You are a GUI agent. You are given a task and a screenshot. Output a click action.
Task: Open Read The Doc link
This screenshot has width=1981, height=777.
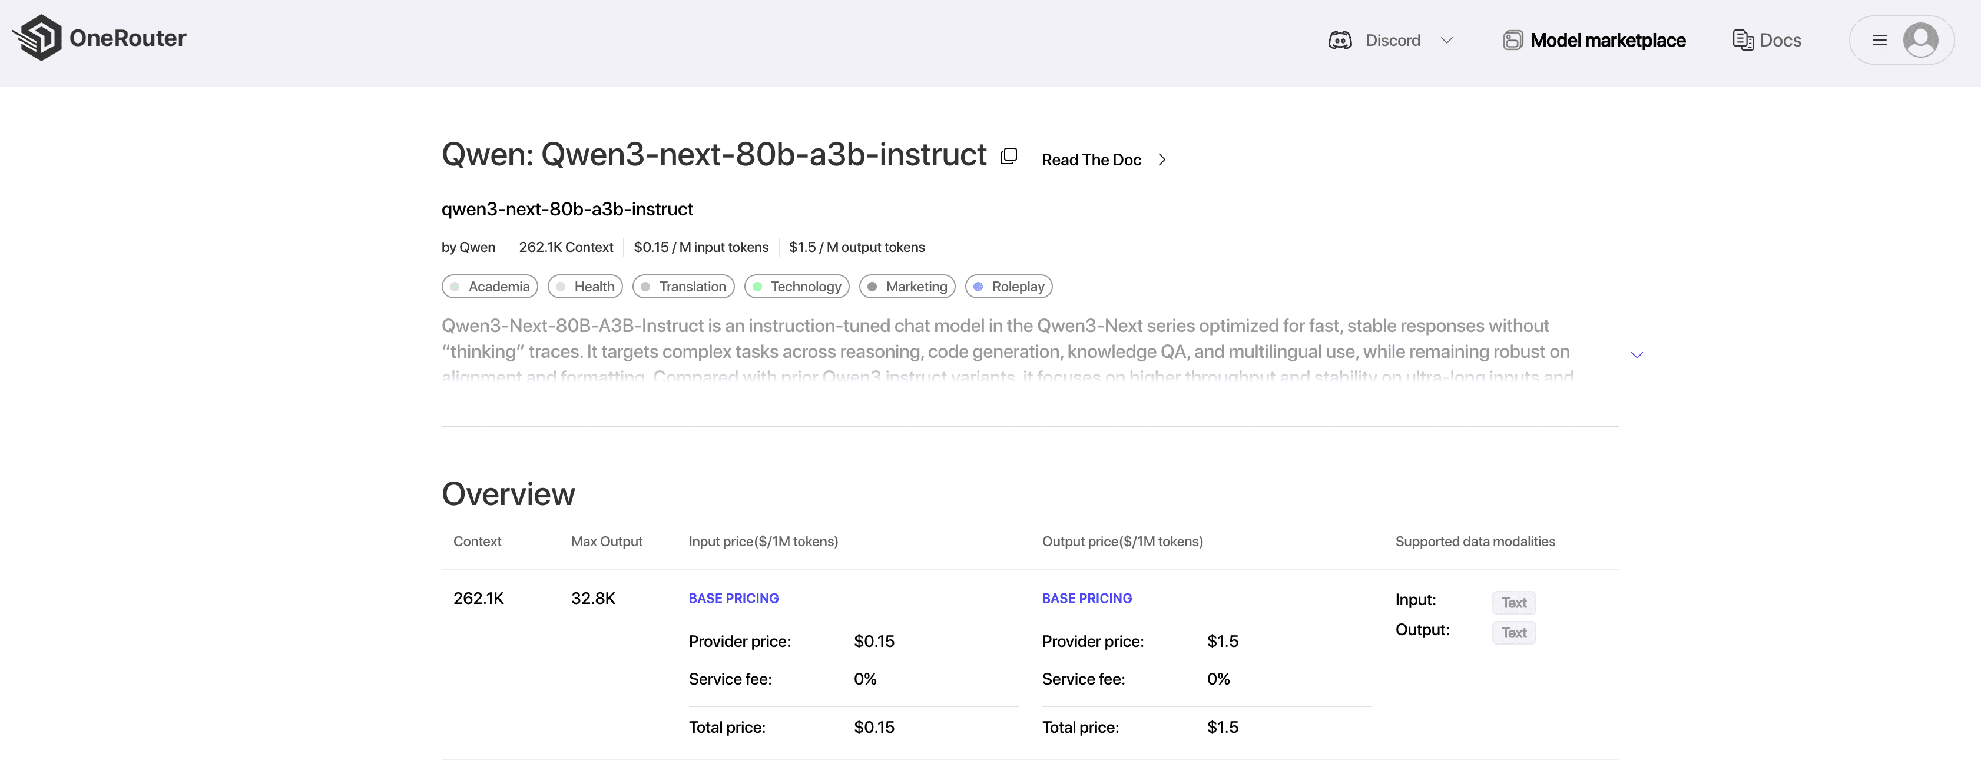[x=1091, y=160]
